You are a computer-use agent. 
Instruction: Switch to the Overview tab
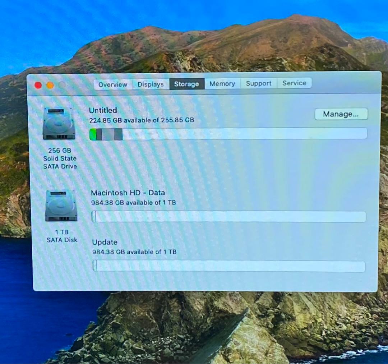[112, 84]
